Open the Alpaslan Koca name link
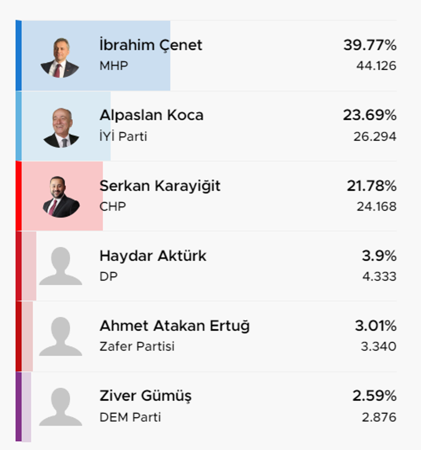Viewport: 421px width, 450px height. (151, 115)
